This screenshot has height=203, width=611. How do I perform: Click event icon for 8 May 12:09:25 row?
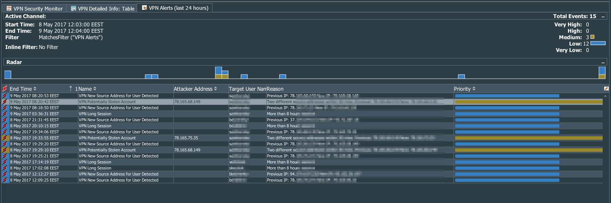5,180
